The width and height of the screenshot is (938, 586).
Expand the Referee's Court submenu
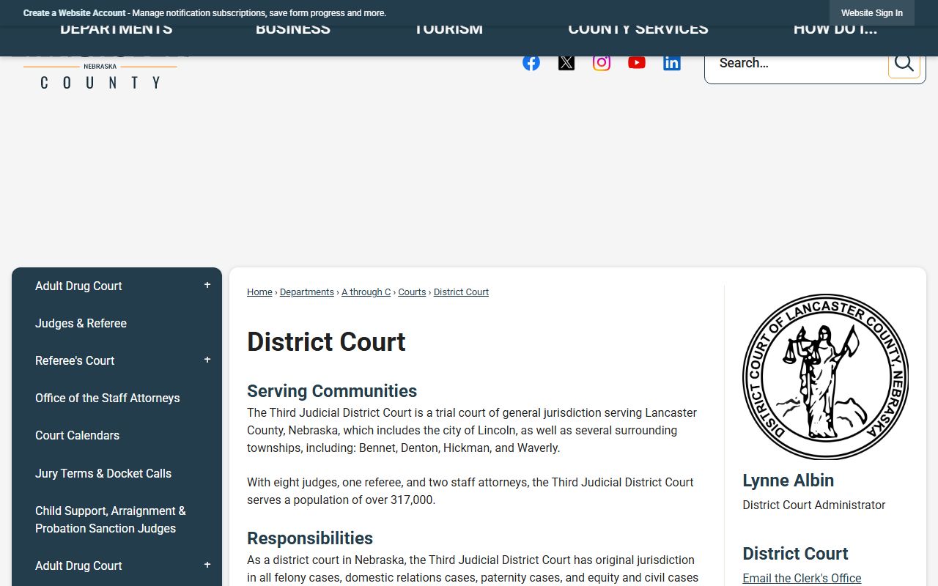(x=207, y=360)
